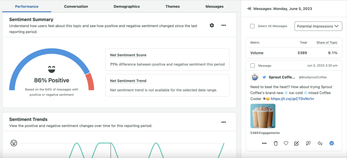Go to the Themes tab
Image resolution: width=347 pixels, height=158 pixels.
coord(173,6)
